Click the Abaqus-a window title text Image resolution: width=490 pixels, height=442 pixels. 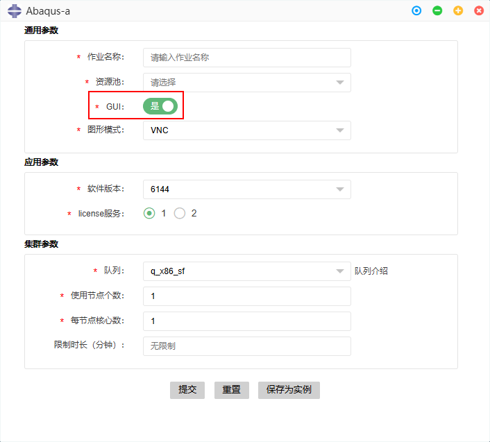click(x=48, y=11)
